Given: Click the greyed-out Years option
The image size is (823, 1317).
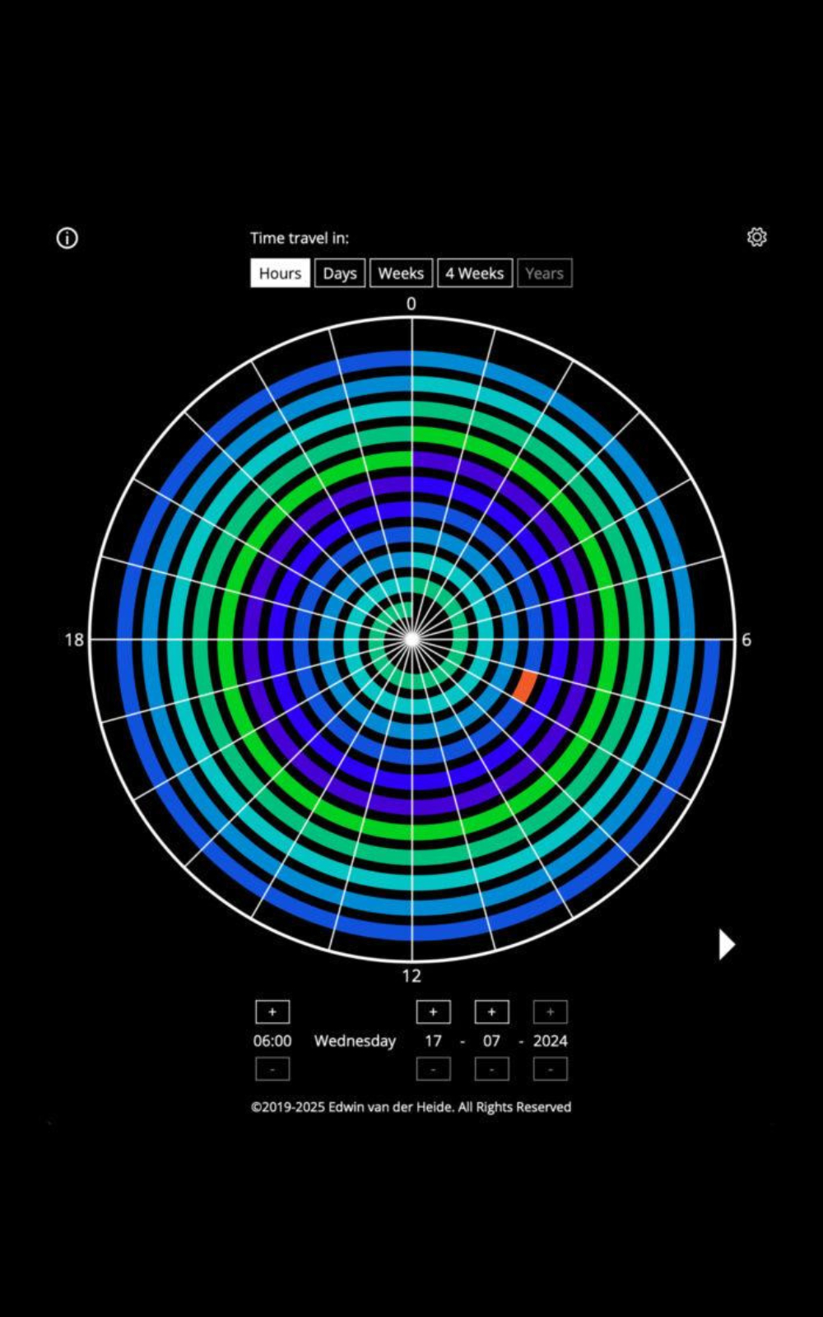Looking at the screenshot, I should click(544, 273).
